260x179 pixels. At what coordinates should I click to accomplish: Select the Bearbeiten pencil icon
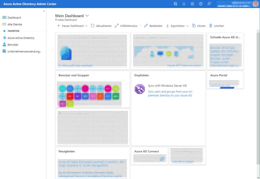[145, 25]
